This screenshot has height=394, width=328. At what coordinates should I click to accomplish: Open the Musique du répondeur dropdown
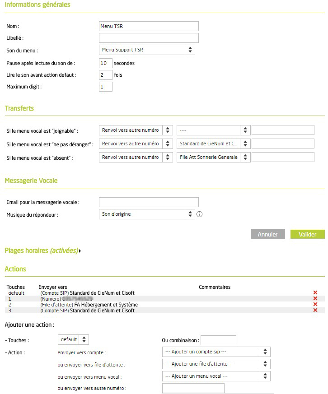tap(147, 214)
